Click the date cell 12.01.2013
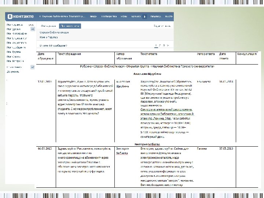Image resolution: width=264 pixels, height=198 pixels. (x=45, y=82)
